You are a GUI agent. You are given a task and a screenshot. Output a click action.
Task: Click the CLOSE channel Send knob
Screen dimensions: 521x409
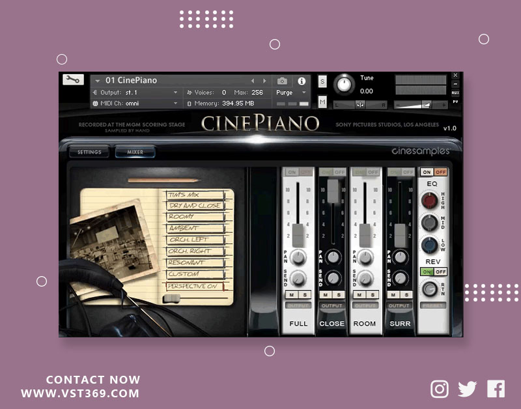point(333,279)
